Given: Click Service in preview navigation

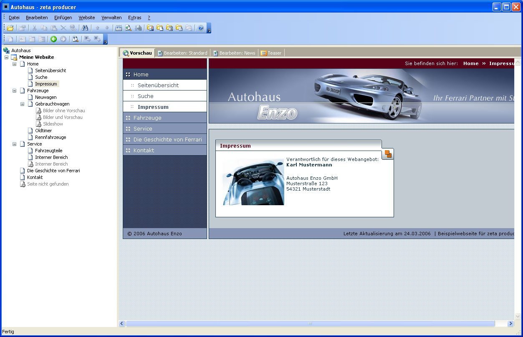Looking at the screenshot, I should 165,128.
